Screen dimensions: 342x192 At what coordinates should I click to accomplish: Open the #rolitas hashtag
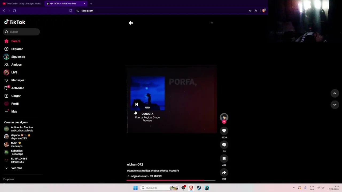pos(146,171)
